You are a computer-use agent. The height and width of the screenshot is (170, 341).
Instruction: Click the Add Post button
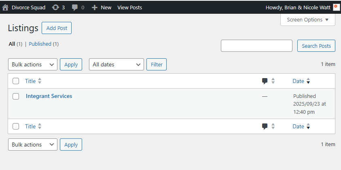coord(57,28)
